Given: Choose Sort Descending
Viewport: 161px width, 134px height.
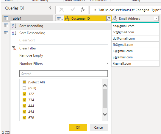Looking at the screenshot, I should click(x=61, y=33).
